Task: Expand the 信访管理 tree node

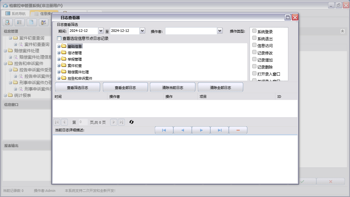Action: coord(59,53)
